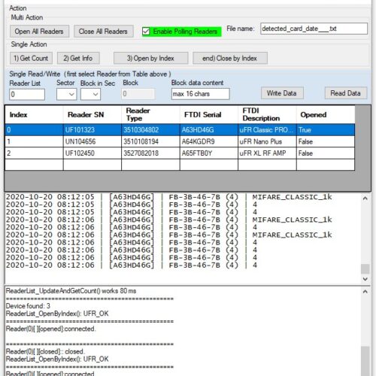Click card log scroll down arrow

point(365,279)
